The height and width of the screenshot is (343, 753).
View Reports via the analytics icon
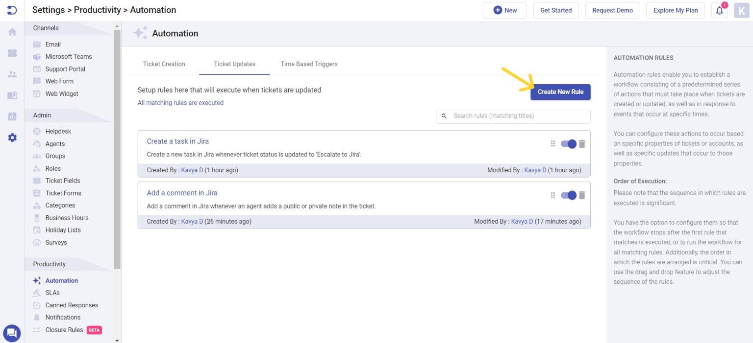12,116
